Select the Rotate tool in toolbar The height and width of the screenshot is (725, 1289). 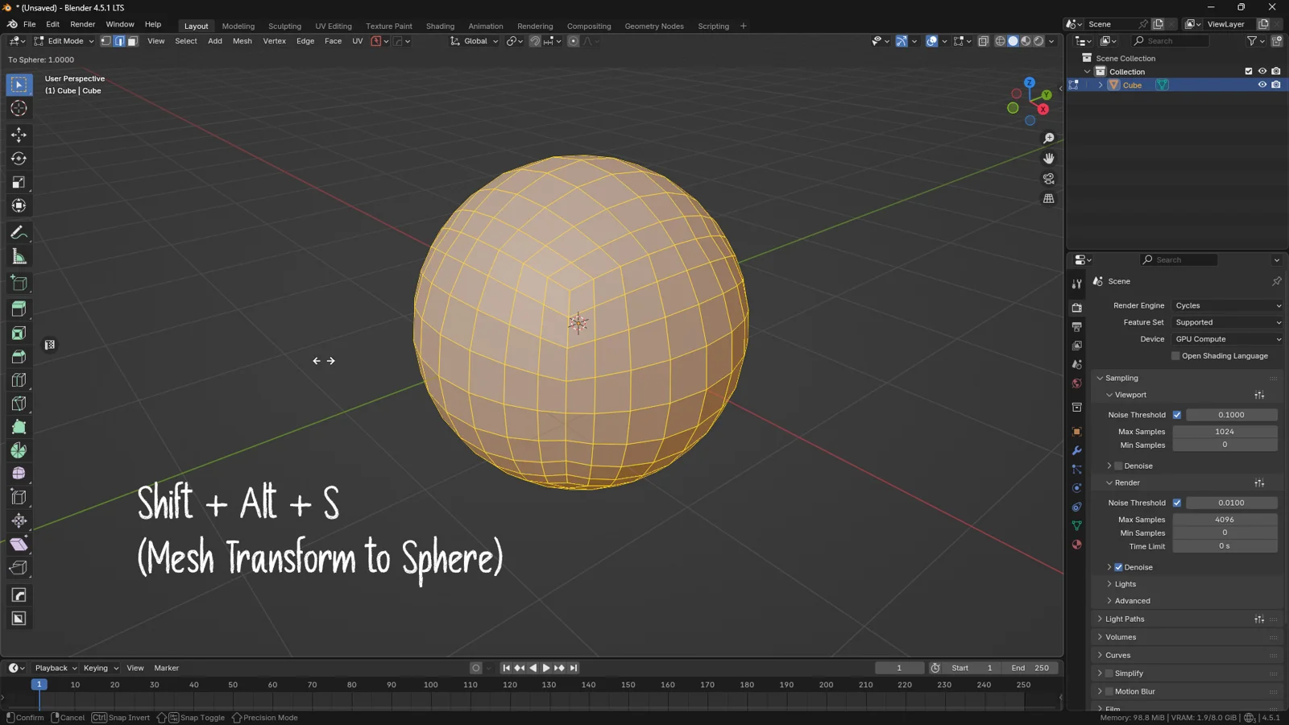19,159
